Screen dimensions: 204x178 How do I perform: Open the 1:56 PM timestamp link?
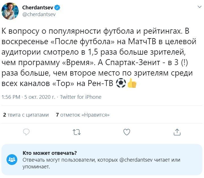point(11,97)
